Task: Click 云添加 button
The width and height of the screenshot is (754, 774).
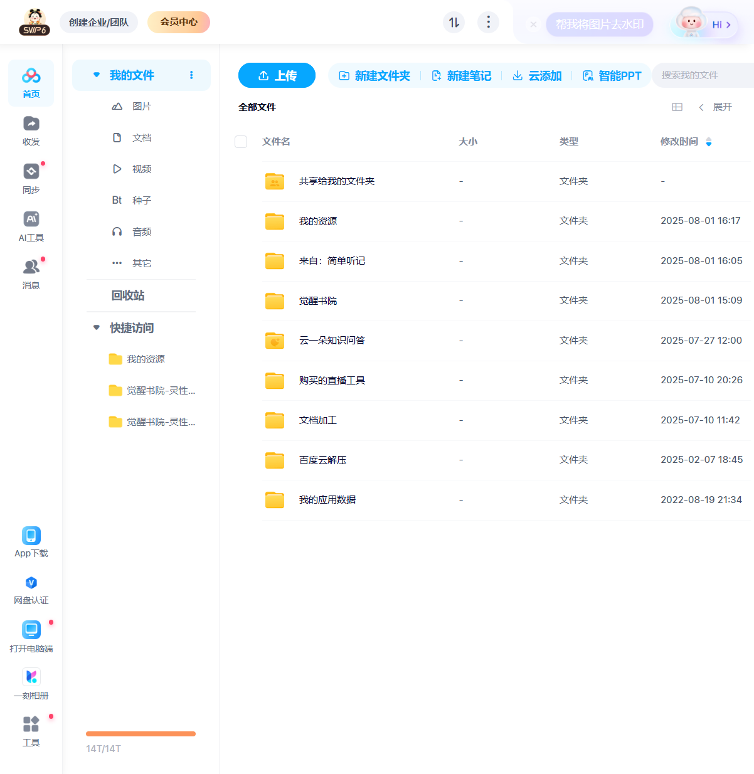Action: click(537, 76)
